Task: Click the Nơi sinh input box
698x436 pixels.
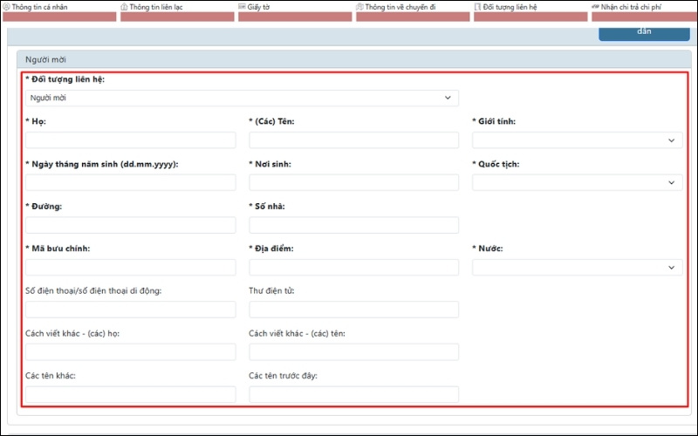Action: tap(353, 182)
